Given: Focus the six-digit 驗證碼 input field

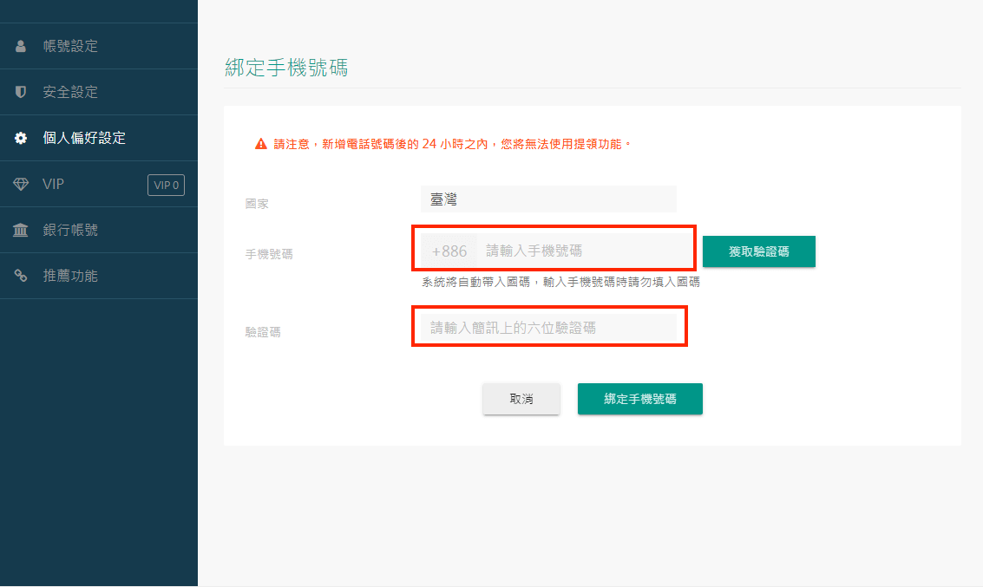Looking at the screenshot, I should pyautogui.click(x=547, y=328).
